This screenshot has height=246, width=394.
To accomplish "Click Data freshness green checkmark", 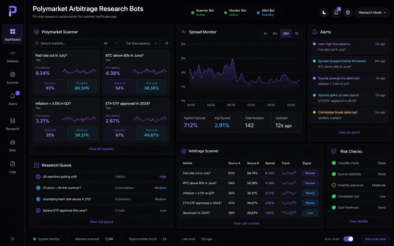I will 334,208.
